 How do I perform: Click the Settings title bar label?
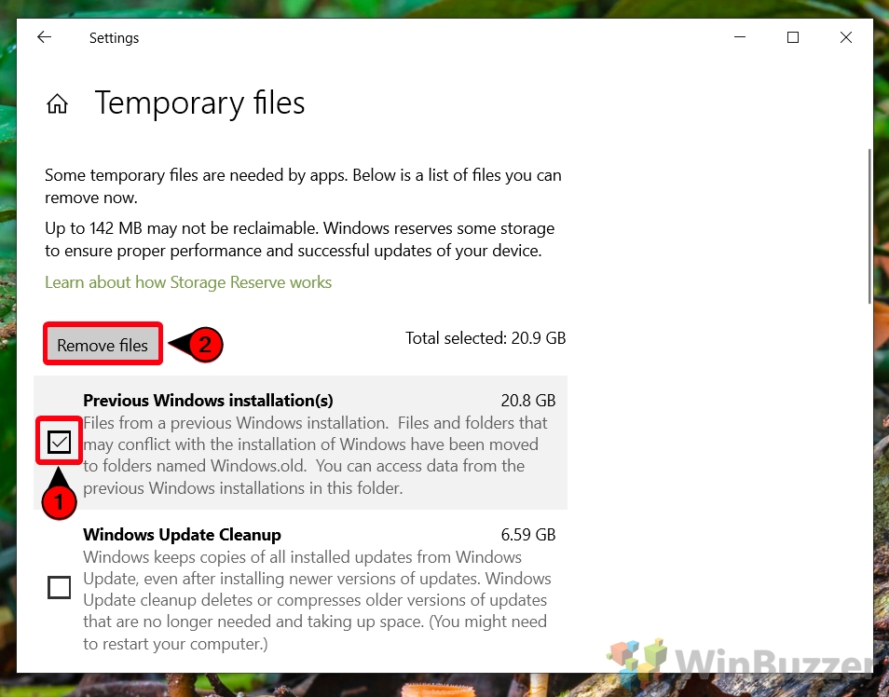(114, 38)
